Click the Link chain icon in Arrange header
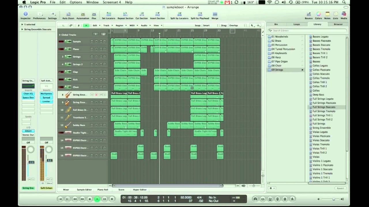 [x=71, y=25]
